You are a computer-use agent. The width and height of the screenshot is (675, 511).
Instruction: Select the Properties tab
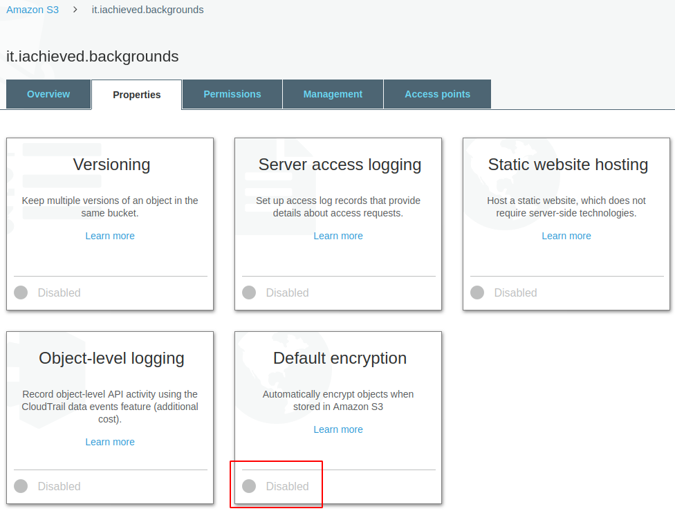click(136, 95)
